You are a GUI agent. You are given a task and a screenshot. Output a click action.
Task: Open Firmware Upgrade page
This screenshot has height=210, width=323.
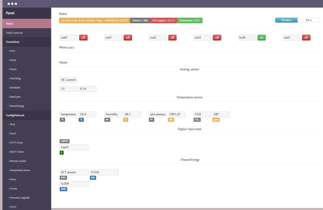(x=27, y=198)
